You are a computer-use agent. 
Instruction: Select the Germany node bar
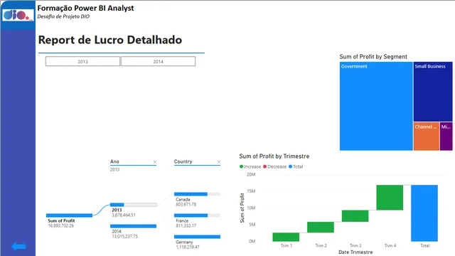(197, 237)
